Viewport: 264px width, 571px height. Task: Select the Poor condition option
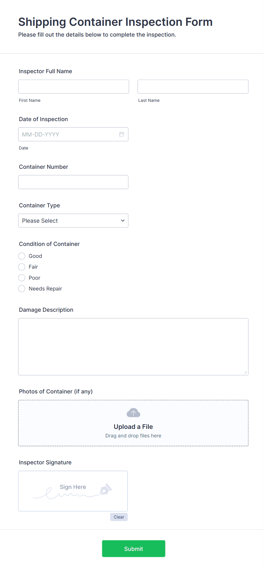click(22, 278)
